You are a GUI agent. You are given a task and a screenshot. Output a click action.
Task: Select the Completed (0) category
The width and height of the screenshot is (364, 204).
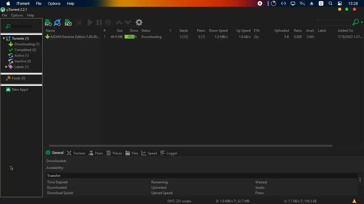coord(25,50)
